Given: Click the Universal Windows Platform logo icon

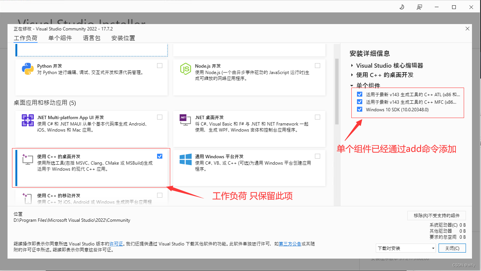Looking at the screenshot, I should [x=186, y=159].
